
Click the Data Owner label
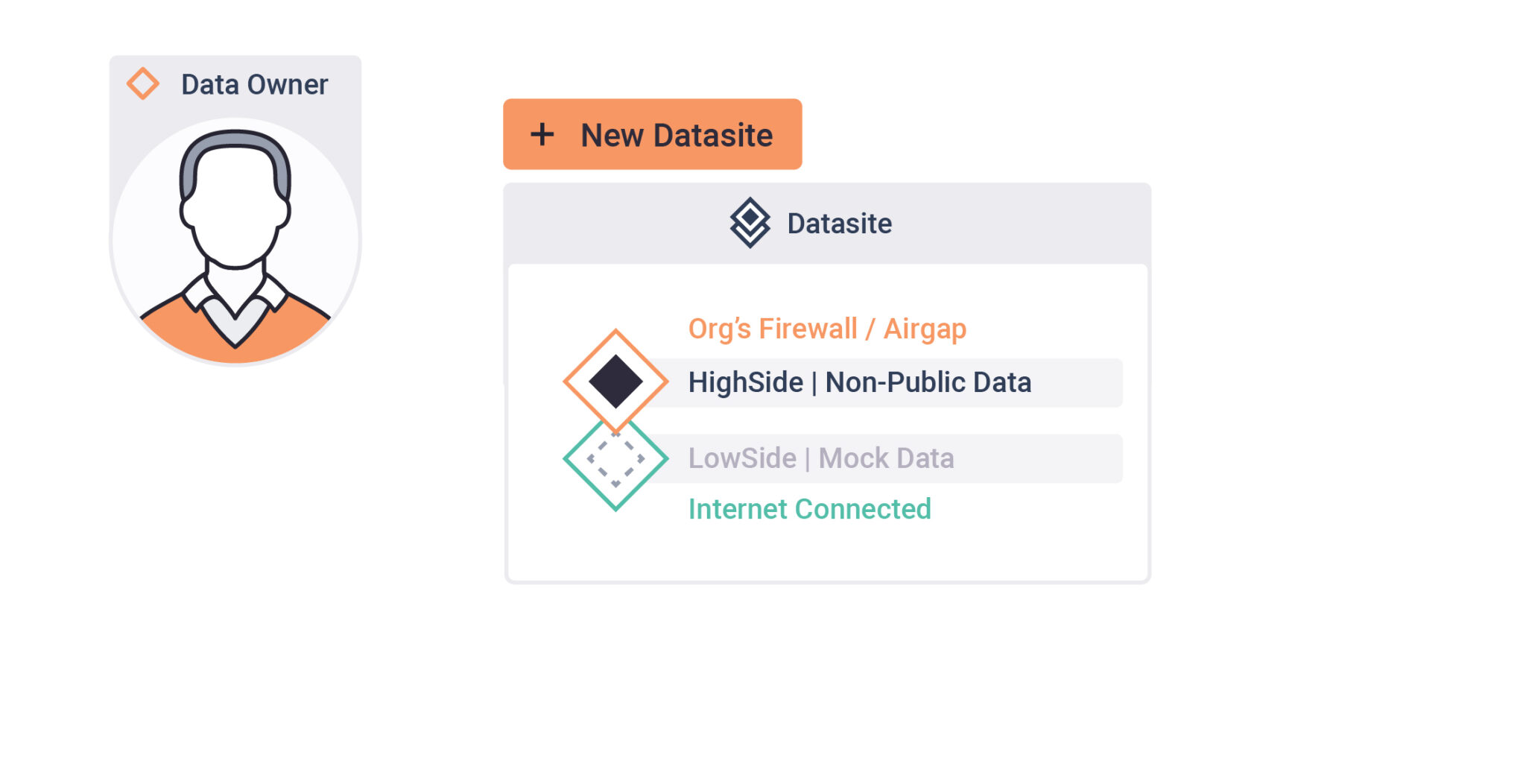(x=254, y=85)
